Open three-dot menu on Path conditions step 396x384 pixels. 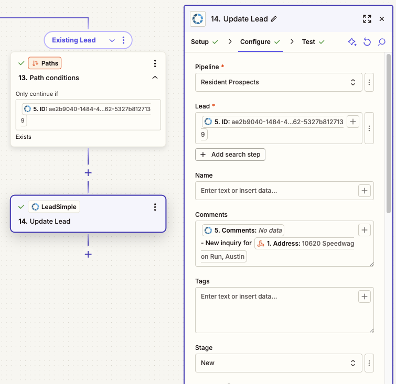155,63
